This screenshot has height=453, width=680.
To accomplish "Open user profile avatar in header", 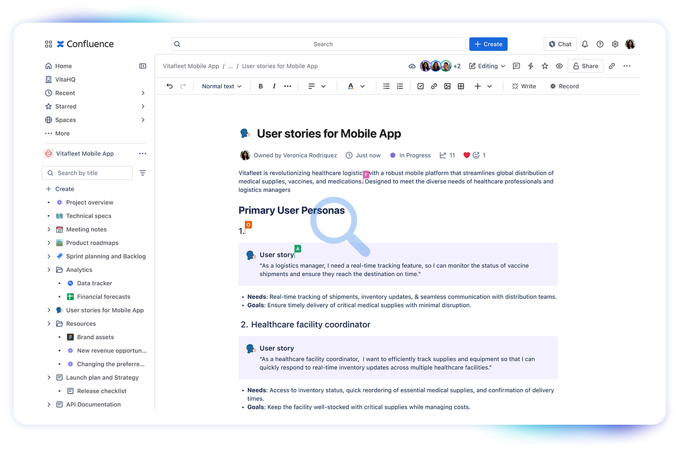I will (x=630, y=44).
